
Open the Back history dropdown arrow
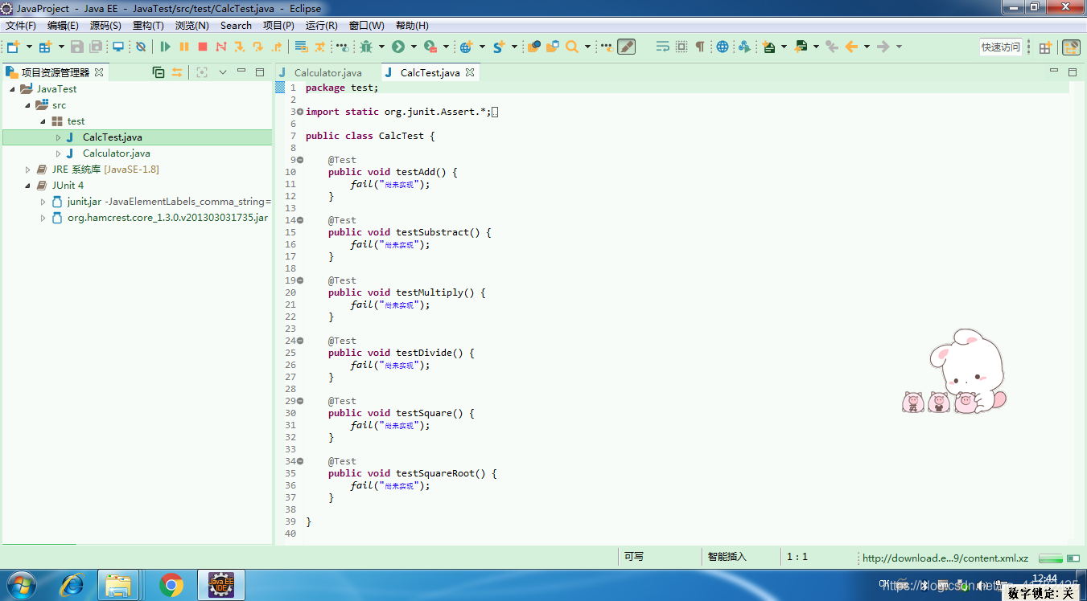[867, 47]
